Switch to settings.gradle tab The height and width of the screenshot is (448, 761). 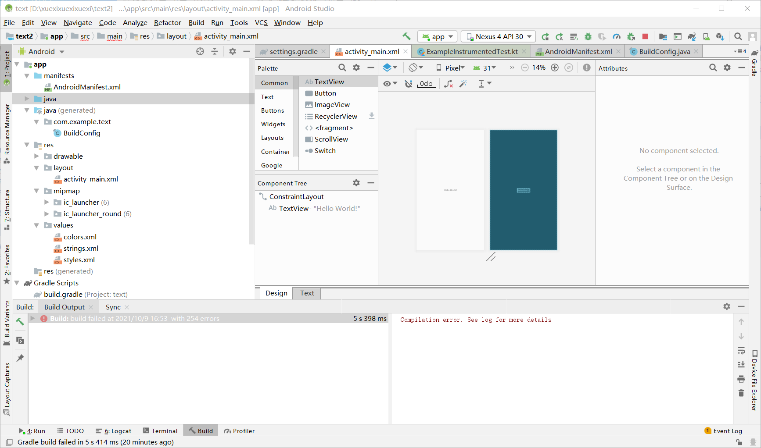293,51
